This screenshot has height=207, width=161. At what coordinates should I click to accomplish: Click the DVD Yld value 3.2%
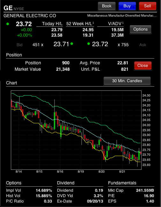[98, 196]
